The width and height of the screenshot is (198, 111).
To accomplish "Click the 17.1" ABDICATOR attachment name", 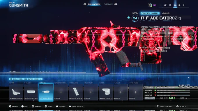I will [156, 18].
